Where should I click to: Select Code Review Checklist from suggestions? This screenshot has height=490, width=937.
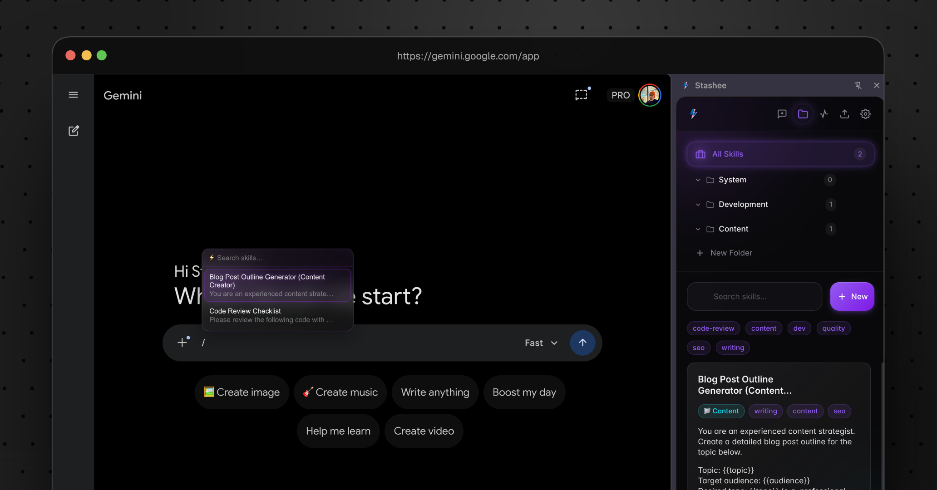(277, 315)
